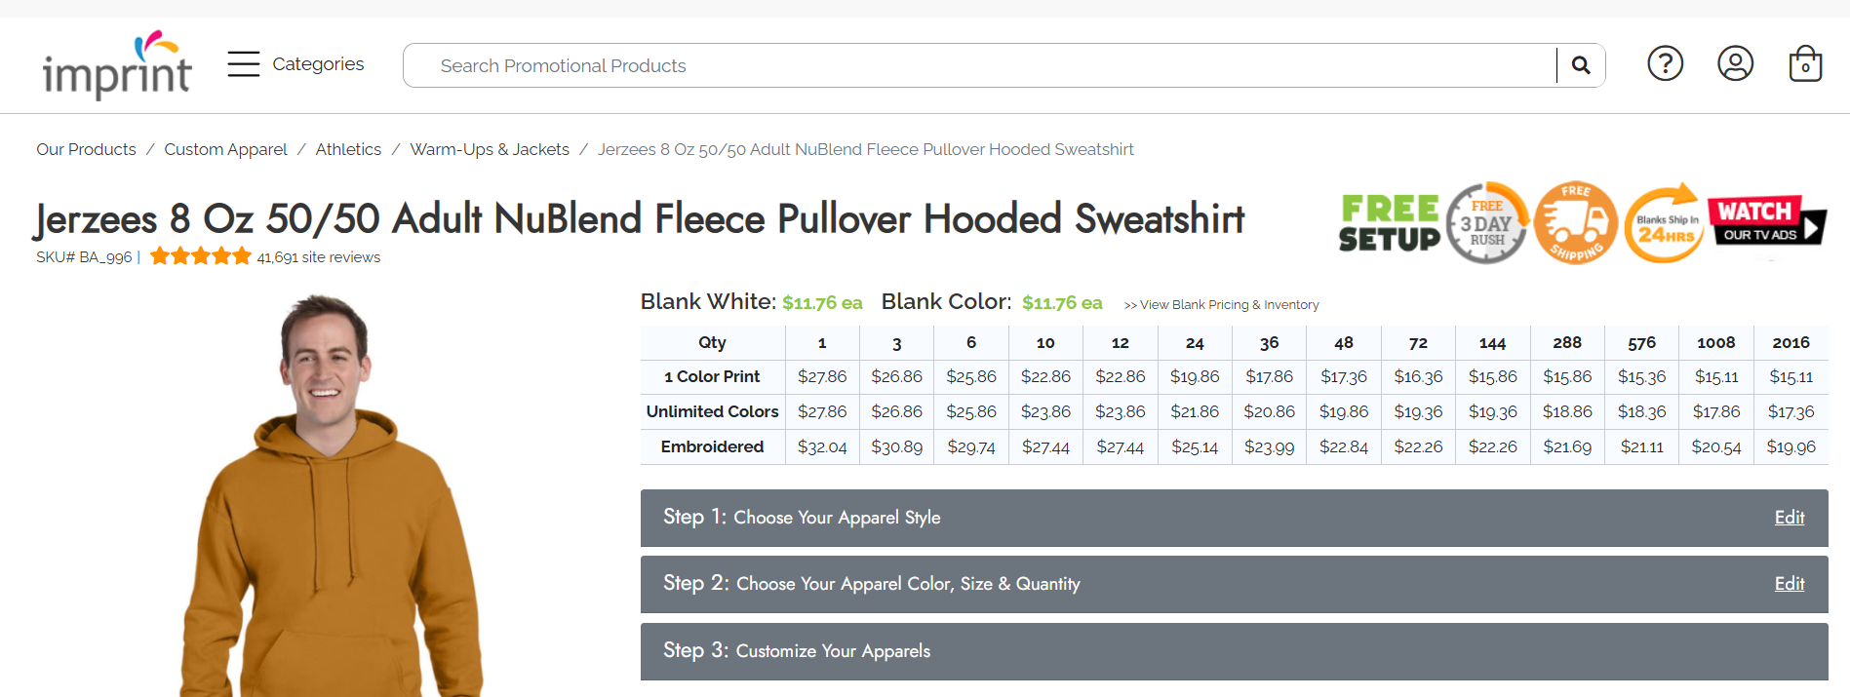Open the Categories menu
The height and width of the screenshot is (697, 1850).
(318, 63)
